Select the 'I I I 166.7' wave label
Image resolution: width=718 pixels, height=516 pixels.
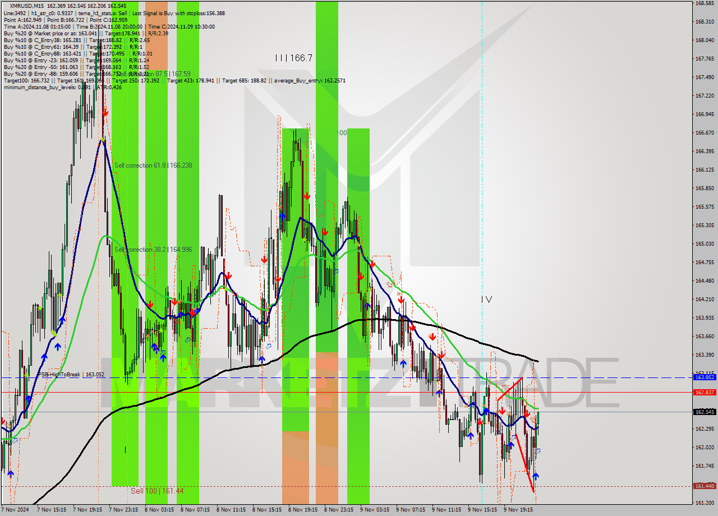coord(293,58)
